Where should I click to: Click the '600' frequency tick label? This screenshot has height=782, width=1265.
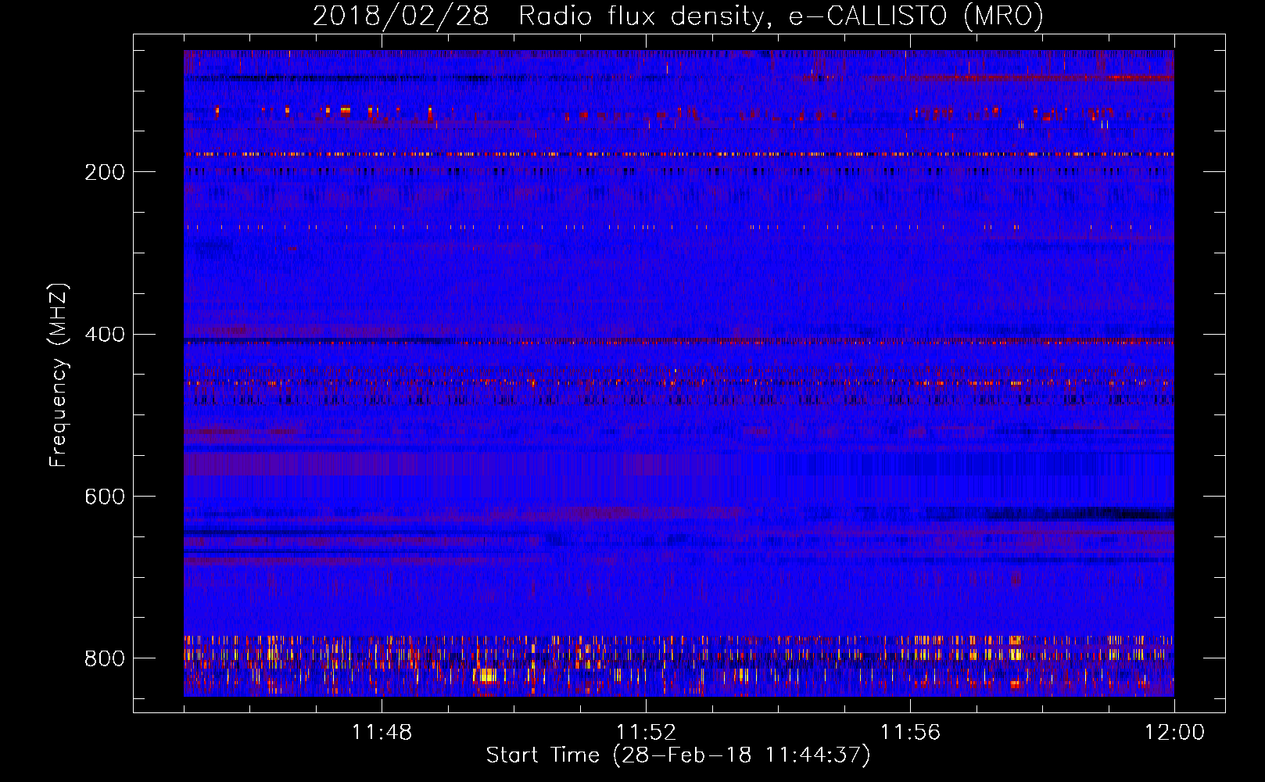[105, 497]
